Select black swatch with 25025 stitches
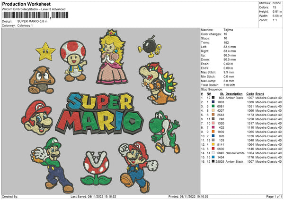The height and width of the screenshot is (200, 284). (x=213, y=161)
